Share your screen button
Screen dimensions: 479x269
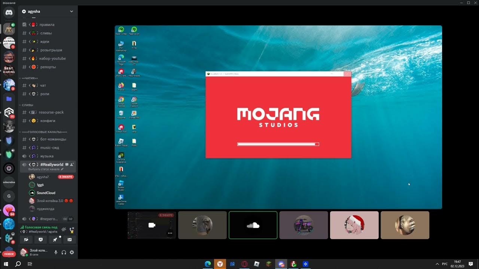[41, 239]
